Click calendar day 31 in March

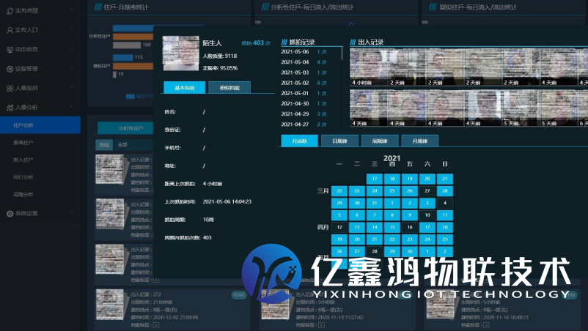pos(374,203)
